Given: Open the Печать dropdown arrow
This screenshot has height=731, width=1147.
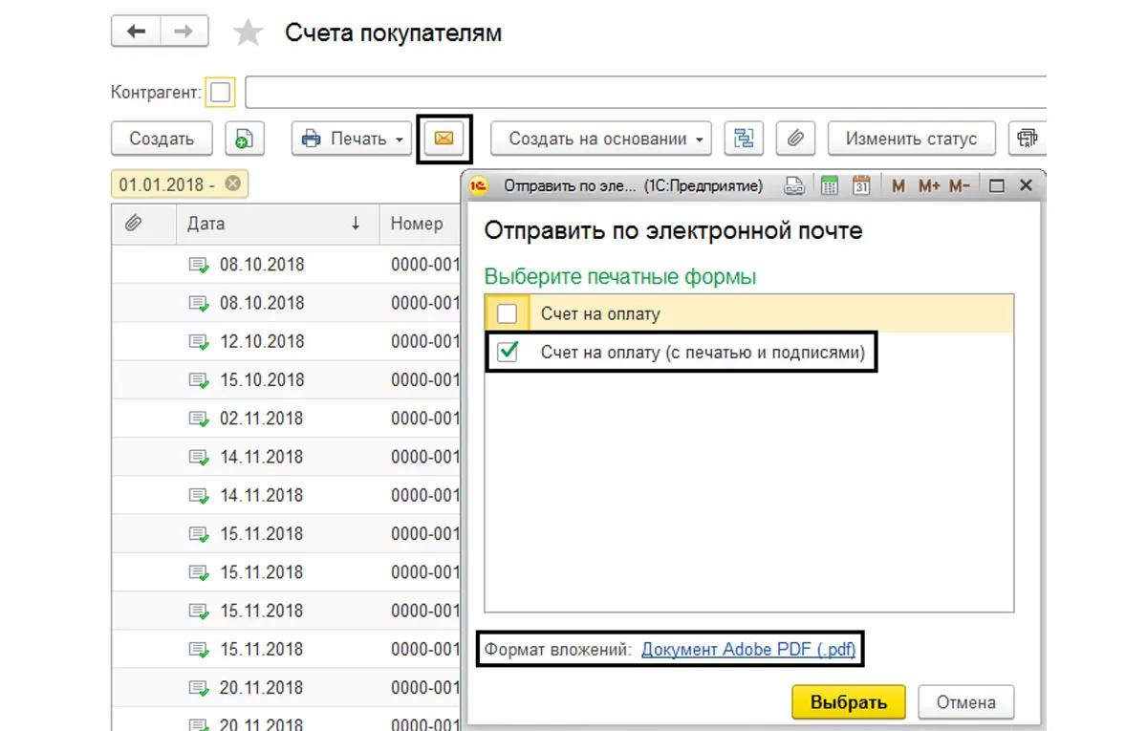Looking at the screenshot, I should pos(399,140).
